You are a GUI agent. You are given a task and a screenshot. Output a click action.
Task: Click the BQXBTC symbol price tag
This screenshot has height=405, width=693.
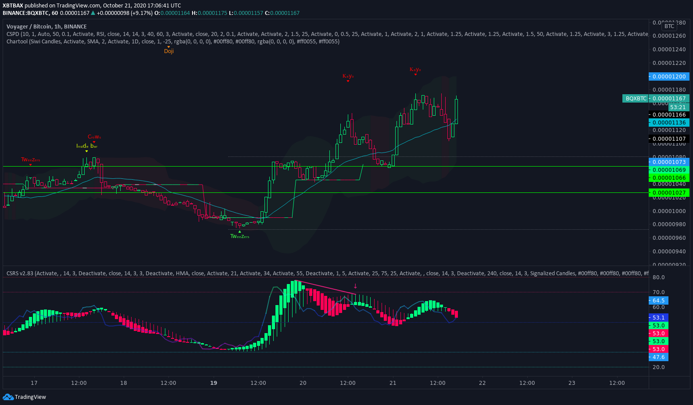pyautogui.click(x=636, y=99)
